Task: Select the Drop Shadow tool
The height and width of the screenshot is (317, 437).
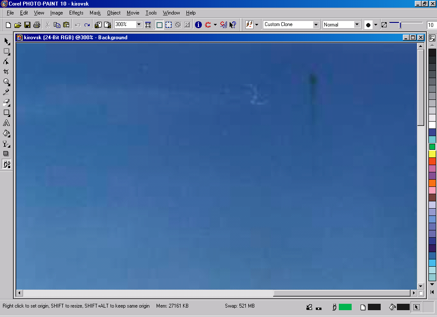Action: click(6, 154)
